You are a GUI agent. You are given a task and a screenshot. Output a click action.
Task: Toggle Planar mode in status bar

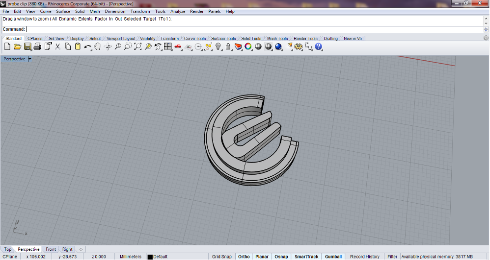pyautogui.click(x=262, y=257)
